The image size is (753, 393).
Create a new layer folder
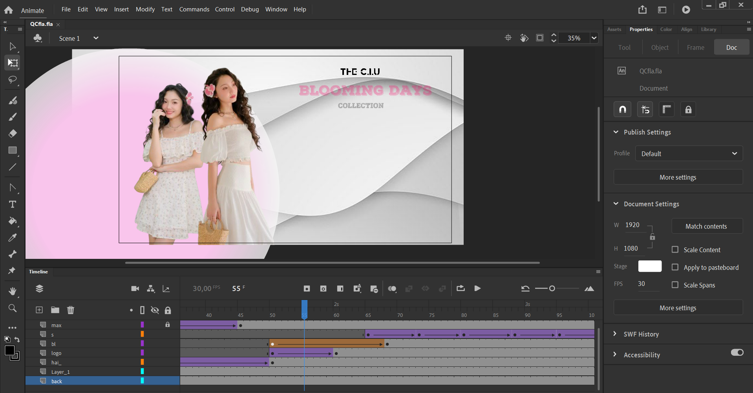(x=55, y=310)
